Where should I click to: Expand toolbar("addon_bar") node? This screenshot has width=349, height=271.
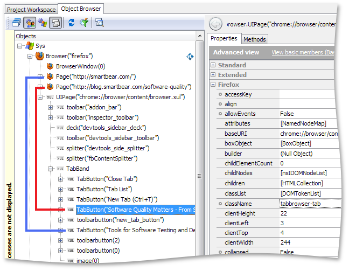50,108
